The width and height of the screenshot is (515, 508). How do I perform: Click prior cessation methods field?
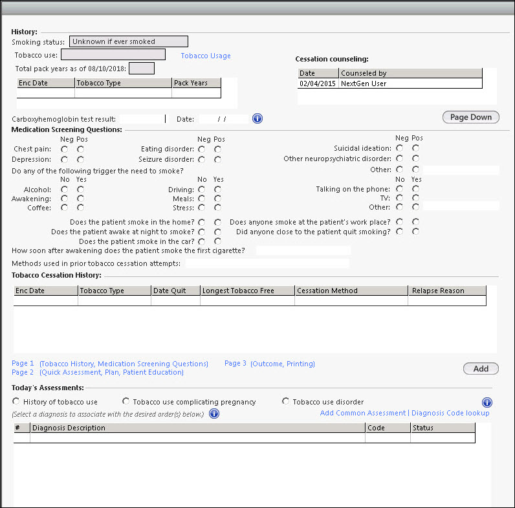[267, 263]
